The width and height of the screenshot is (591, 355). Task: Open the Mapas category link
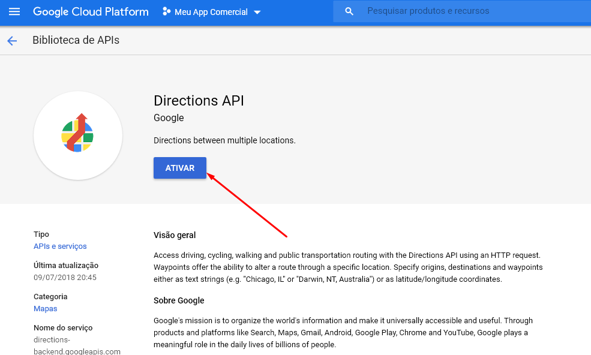coord(45,309)
